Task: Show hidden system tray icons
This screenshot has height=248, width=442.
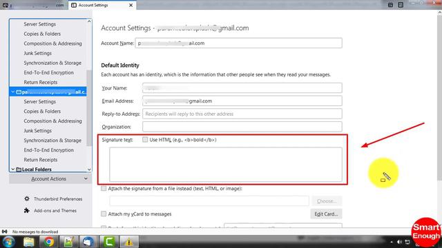Action: (392, 242)
